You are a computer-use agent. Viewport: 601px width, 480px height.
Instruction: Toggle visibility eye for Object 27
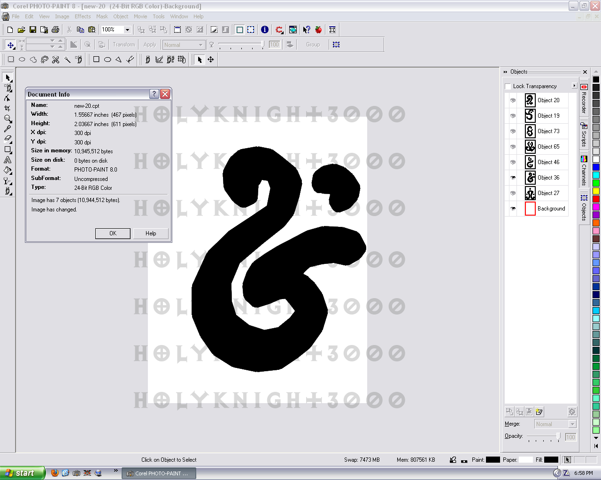[x=513, y=193]
